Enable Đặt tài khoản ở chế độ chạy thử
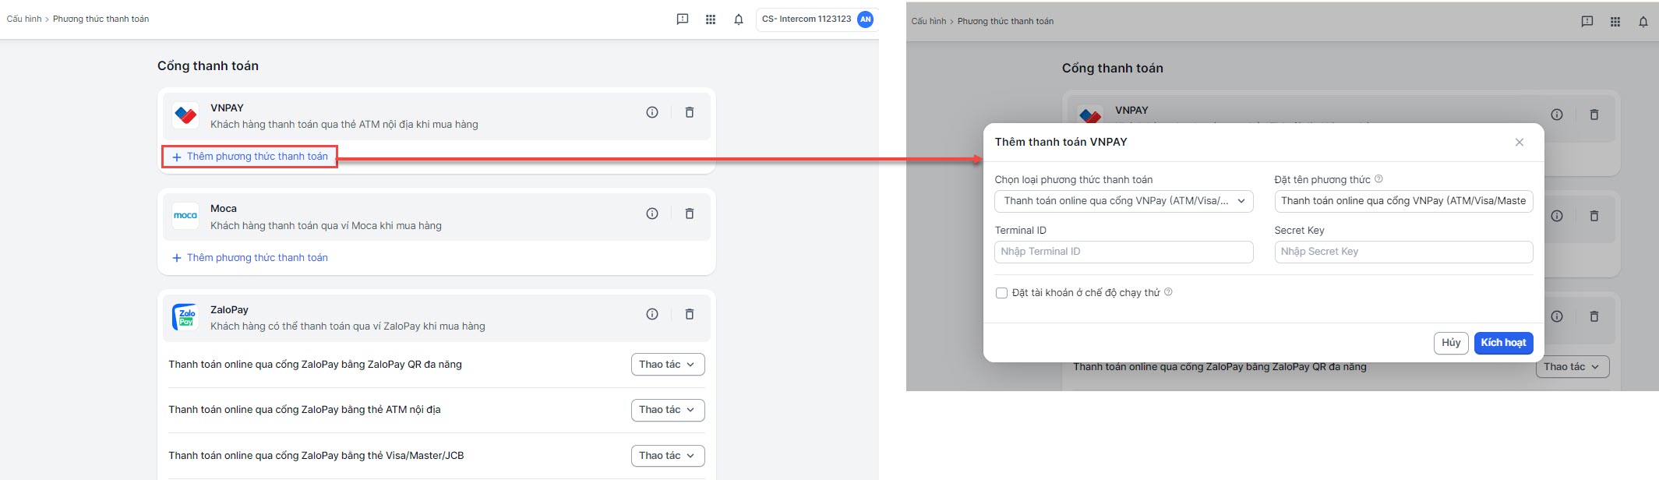The image size is (1659, 480). pyautogui.click(x=1001, y=293)
